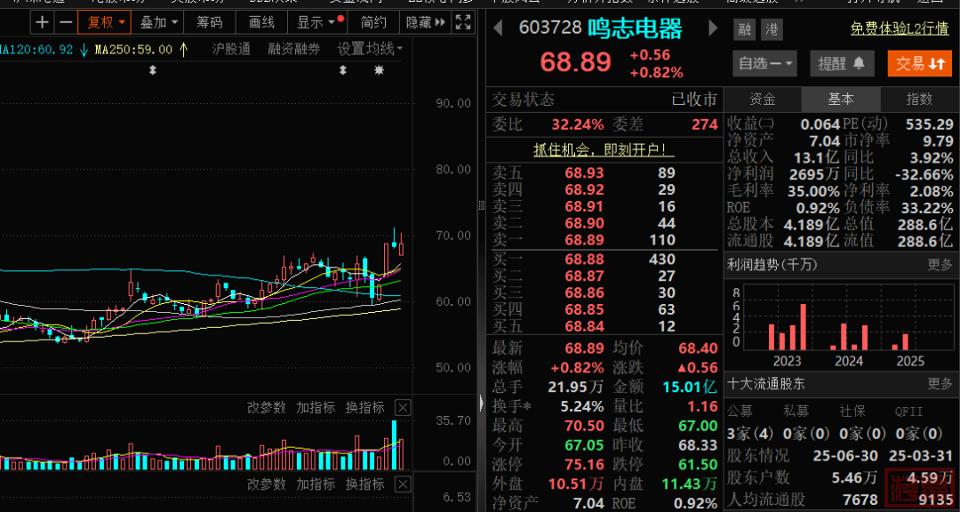Screen dimensions: 960x512
Task: Switch to the 资金 tab
Action: point(763,100)
